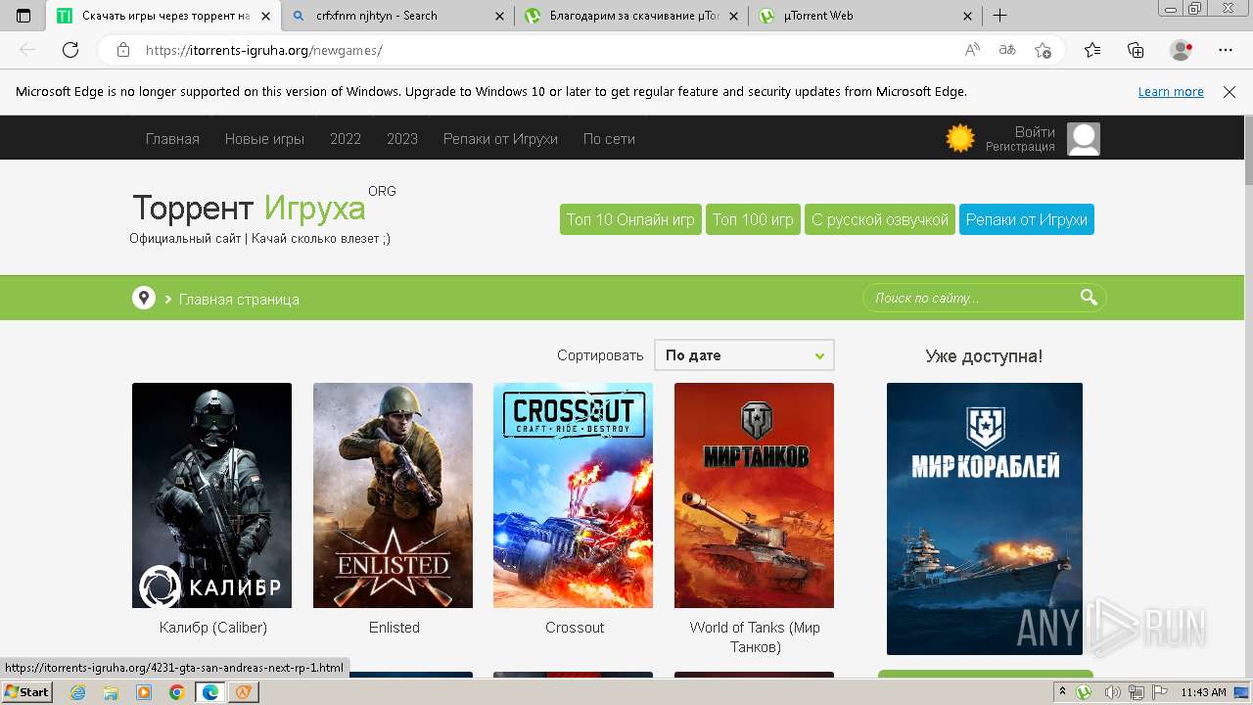Open a new browser tab

click(999, 16)
